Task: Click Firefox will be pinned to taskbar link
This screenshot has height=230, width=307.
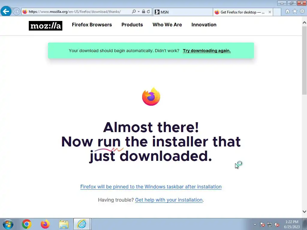Action: tap(151, 187)
